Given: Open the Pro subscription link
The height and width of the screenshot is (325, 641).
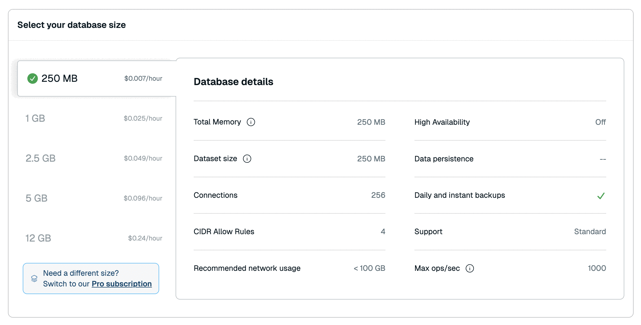Looking at the screenshot, I should tap(121, 284).
